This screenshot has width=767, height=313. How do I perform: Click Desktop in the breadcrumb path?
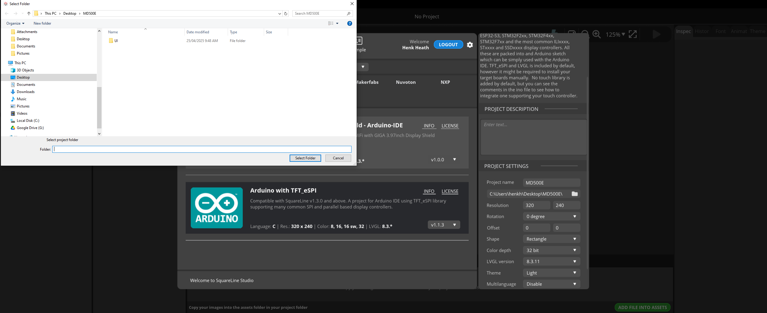pos(70,14)
